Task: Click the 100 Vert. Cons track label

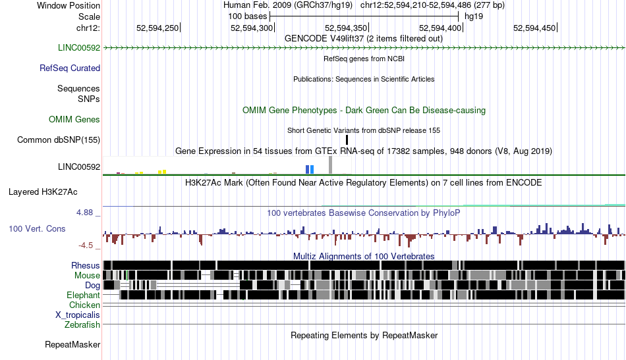Action: (x=37, y=229)
